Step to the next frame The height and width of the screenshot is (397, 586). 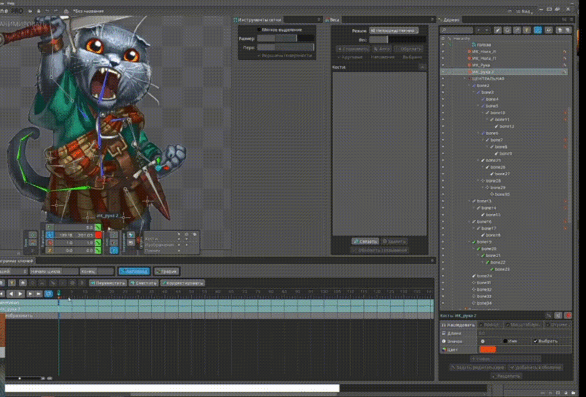(30, 293)
